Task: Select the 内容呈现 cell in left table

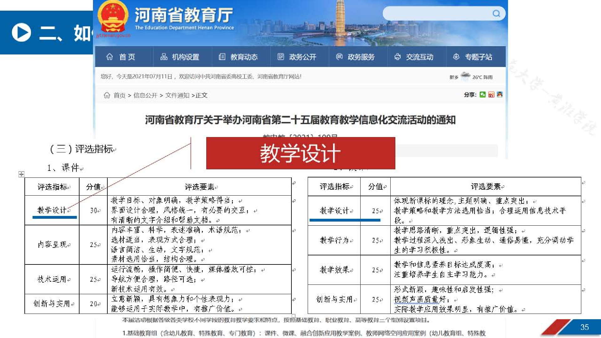Action: click(x=52, y=244)
